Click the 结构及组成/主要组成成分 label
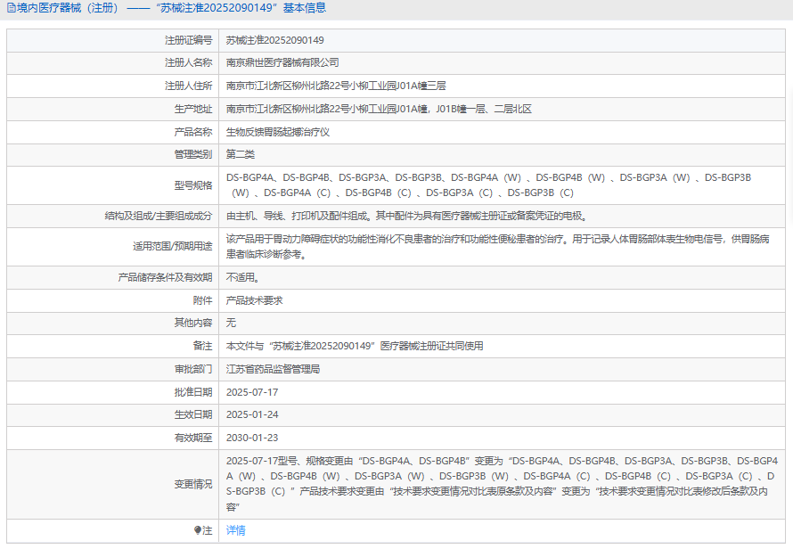The width and height of the screenshot is (793, 549). click(159, 216)
